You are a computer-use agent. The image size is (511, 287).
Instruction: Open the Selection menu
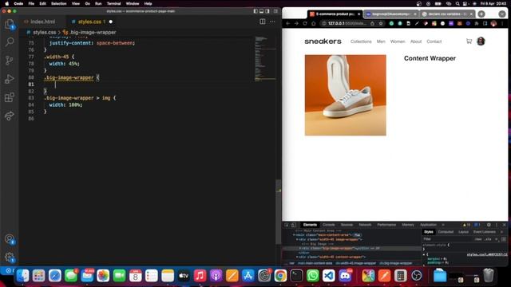tap(58, 3)
